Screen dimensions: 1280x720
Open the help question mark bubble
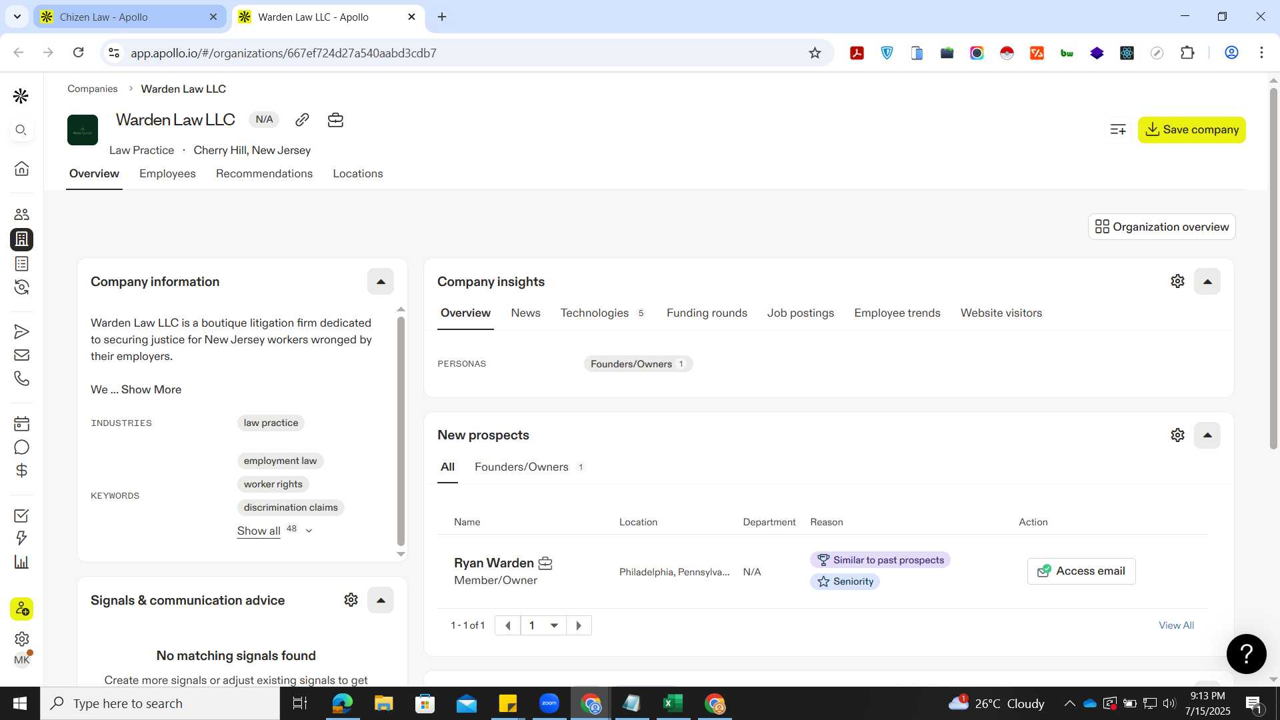(x=1246, y=654)
